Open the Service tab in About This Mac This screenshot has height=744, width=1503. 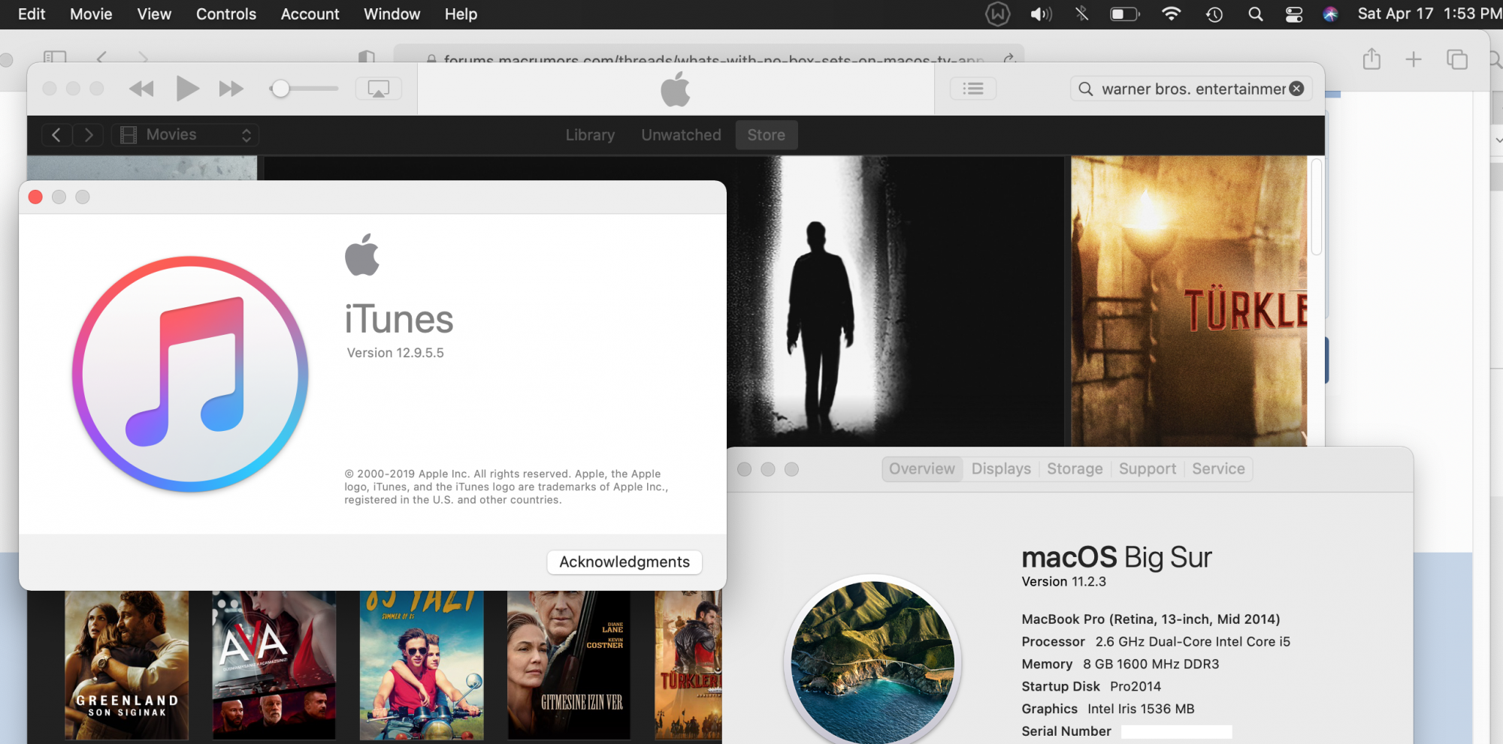coord(1218,469)
